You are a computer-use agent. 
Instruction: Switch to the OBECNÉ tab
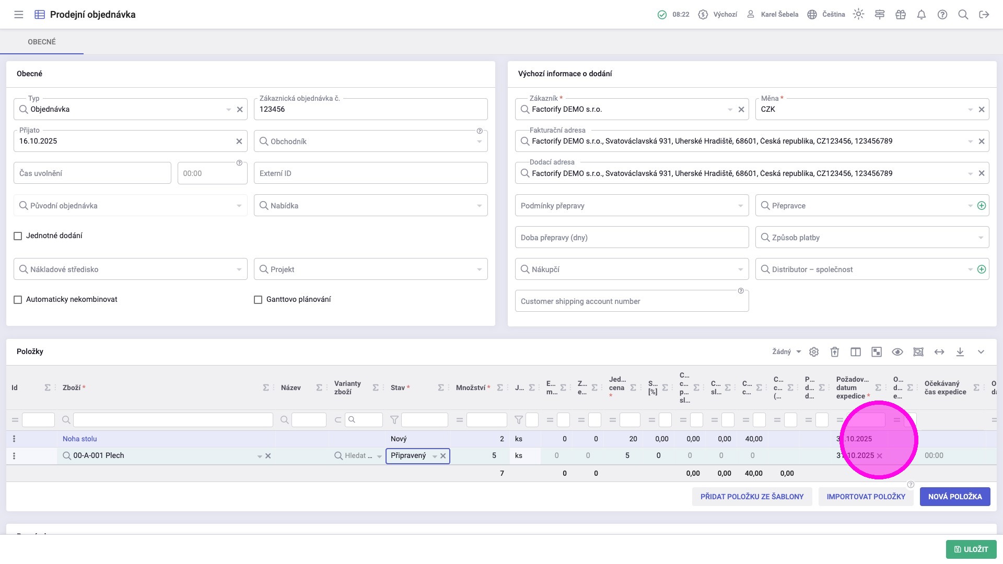42,42
